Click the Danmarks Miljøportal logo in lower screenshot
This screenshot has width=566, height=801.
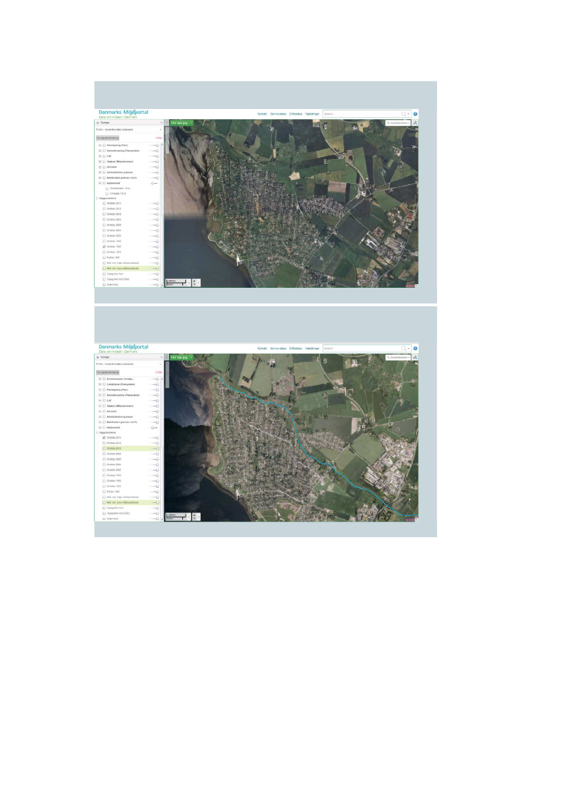(x=123, y=348)
